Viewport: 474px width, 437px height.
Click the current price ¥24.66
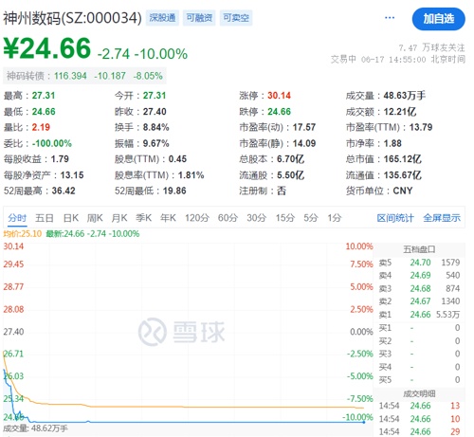47,48
